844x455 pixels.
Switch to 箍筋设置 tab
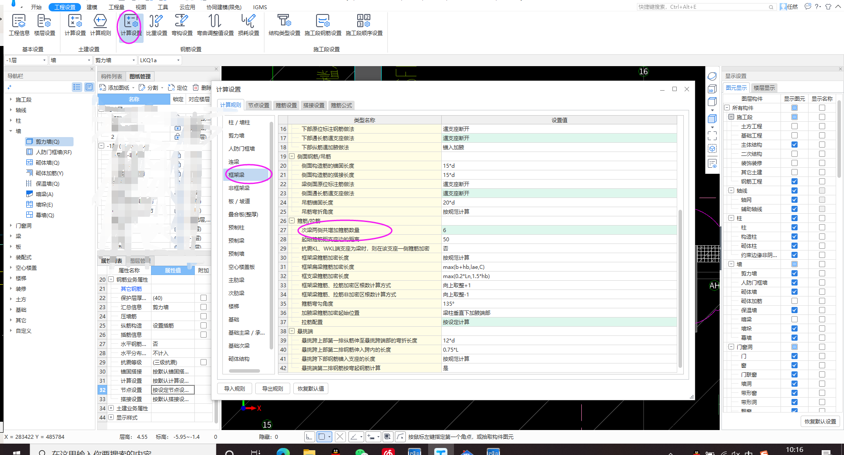point(286,105)
